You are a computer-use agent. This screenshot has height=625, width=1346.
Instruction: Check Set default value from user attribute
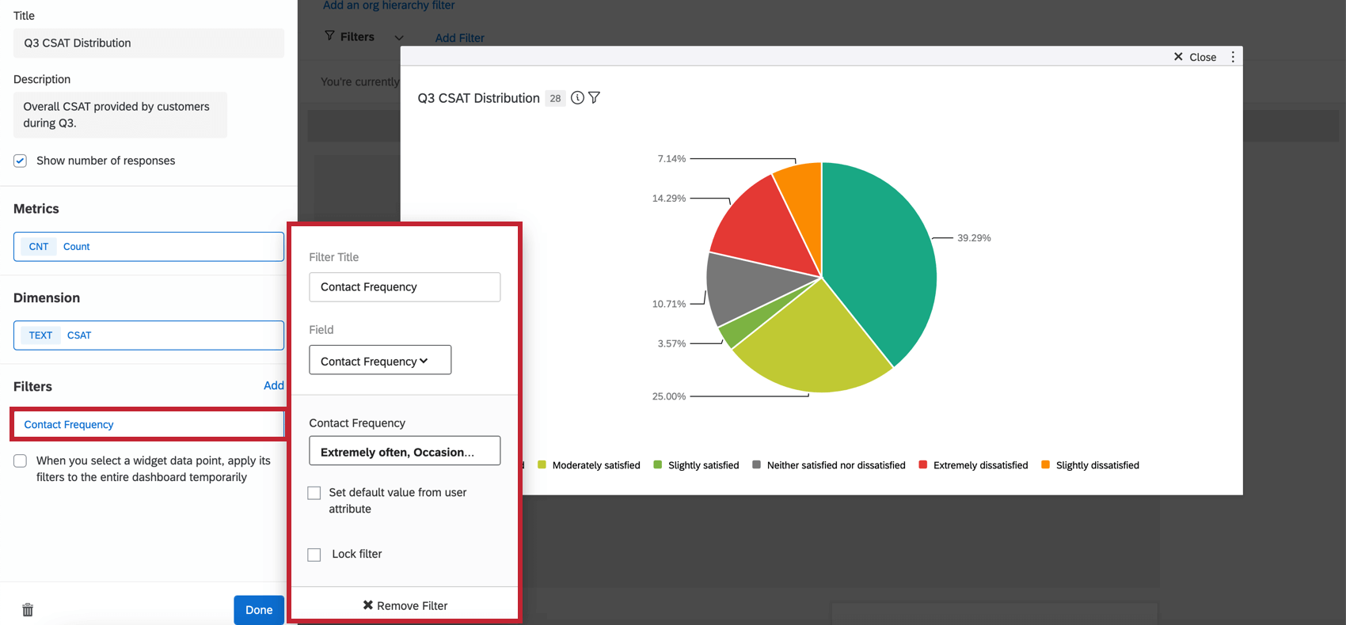tap(314, 493)
